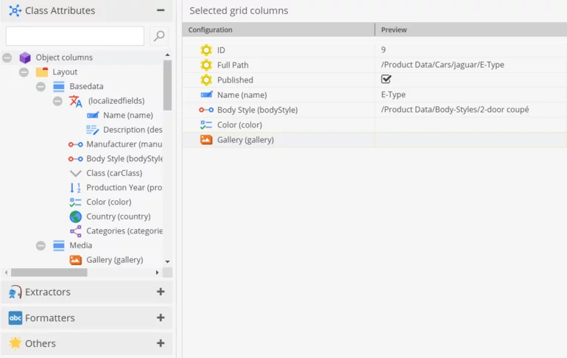Click the purple cube Object columns icon

[x=25, y=57]
